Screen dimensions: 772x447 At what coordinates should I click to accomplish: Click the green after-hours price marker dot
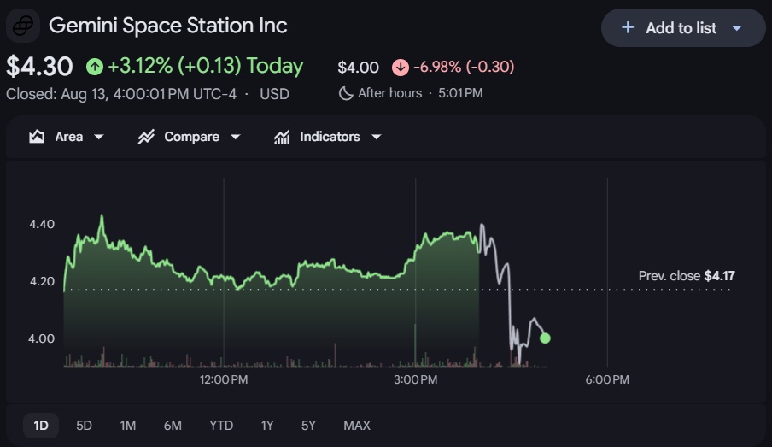pyautogui.click(x=545, y=338)
